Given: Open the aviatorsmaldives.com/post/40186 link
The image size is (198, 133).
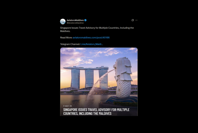Looking at the screenshot, I should pyautogui.click(x=91, y=38).
